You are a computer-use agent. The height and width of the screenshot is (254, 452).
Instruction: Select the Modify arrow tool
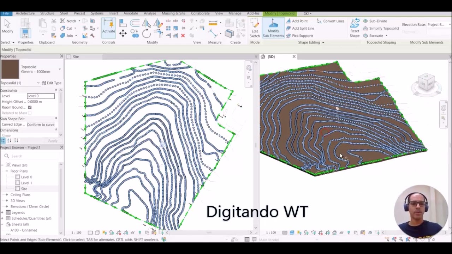7,26
